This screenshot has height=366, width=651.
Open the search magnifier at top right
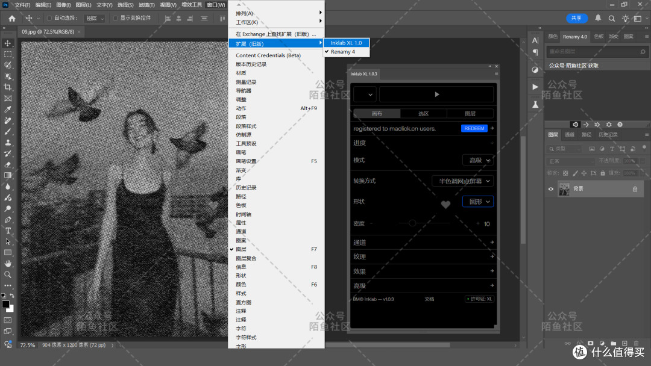tap(612, 18)
